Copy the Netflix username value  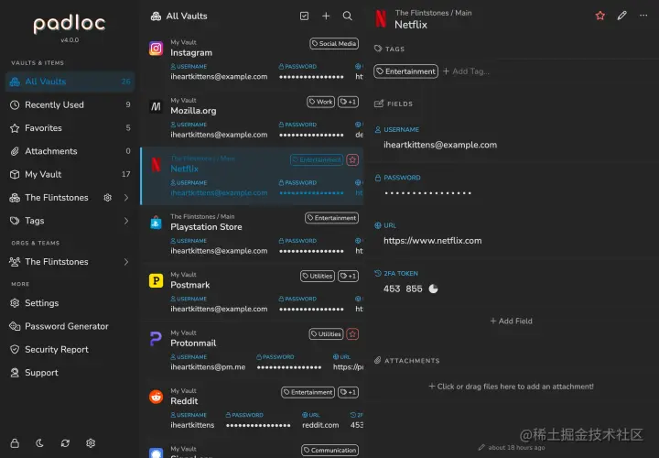pyautogui.click(x=440, y=145)
